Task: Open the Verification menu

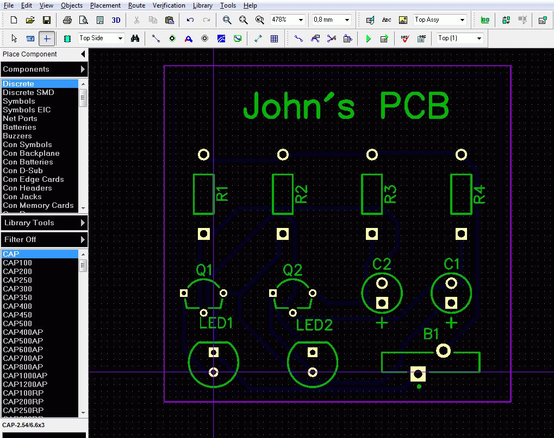Action: (x=169, y=5)
